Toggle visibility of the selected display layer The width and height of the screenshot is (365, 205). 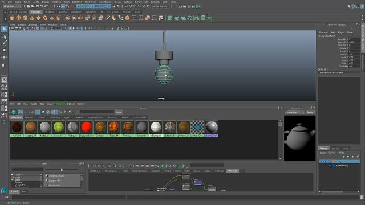point(322,161)
